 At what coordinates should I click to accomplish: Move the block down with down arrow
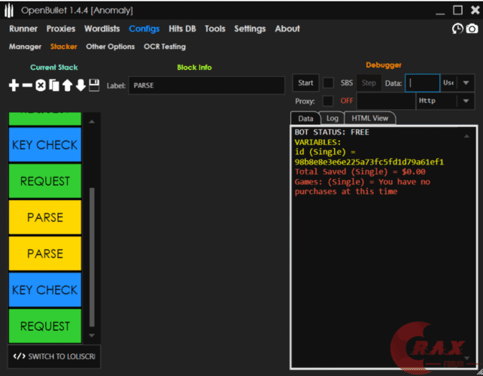point(80,86)
